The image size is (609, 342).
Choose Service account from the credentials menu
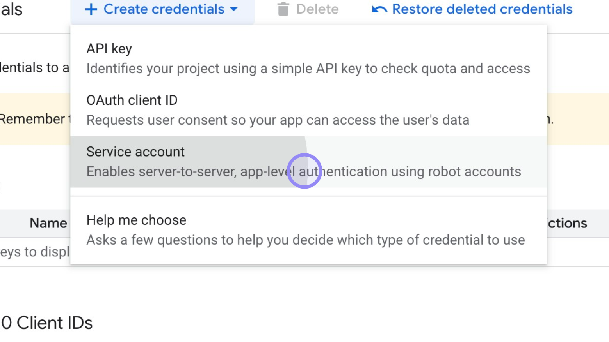coord(135,152)
